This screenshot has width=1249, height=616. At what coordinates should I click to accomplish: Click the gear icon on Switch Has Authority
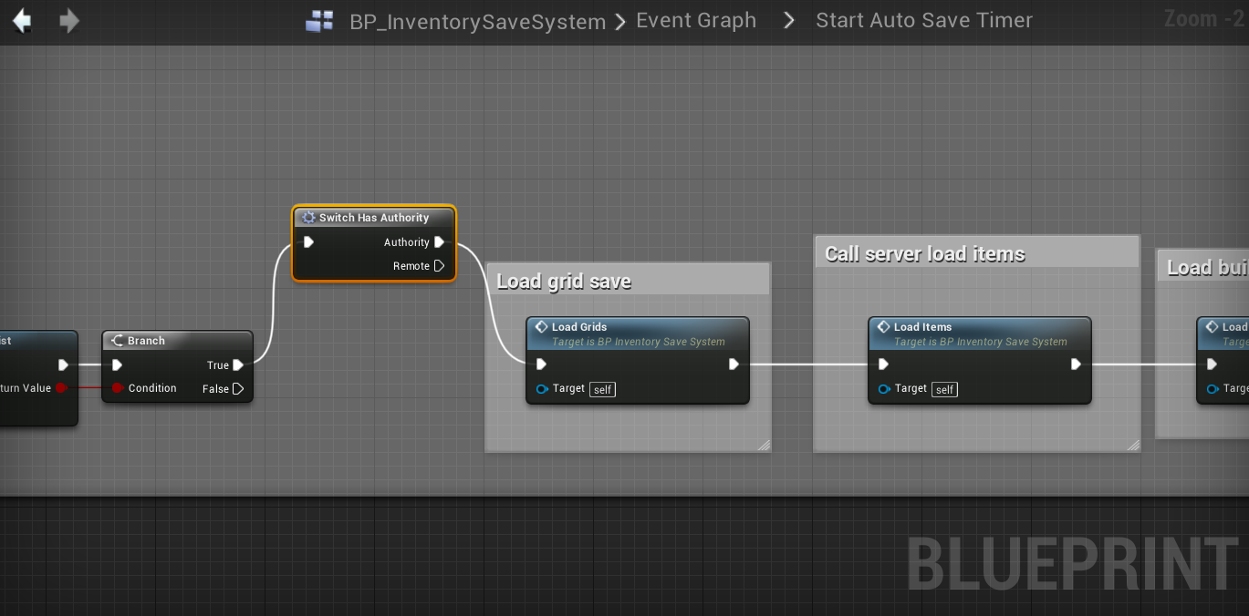point(308,218)
